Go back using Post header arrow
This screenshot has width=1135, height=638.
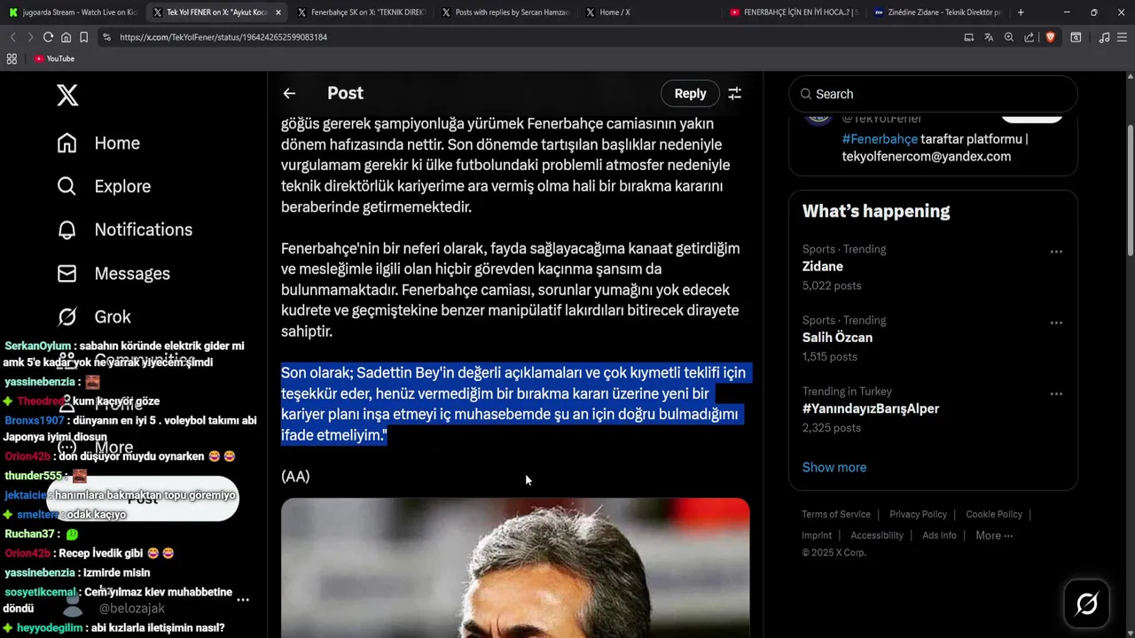[289, 93]
